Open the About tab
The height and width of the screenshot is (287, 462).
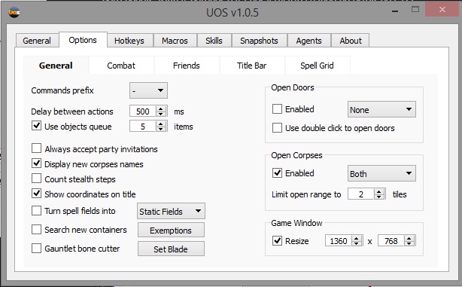[351, 41]
